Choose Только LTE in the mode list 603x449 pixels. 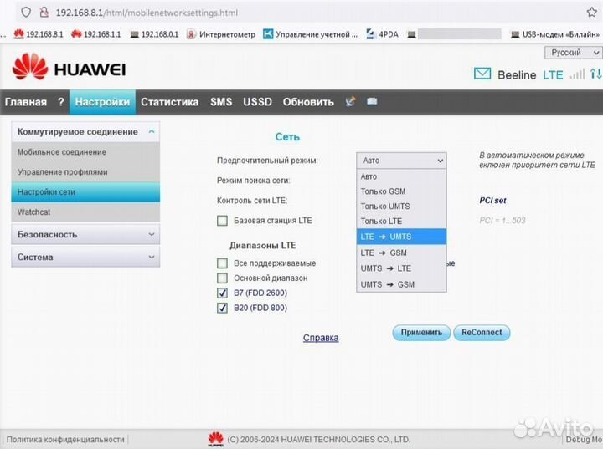pos(401,222)
